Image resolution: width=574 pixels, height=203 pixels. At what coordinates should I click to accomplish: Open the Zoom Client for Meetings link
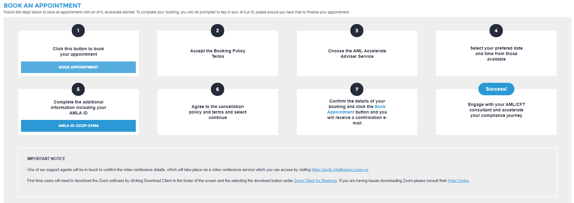point(315,181)
